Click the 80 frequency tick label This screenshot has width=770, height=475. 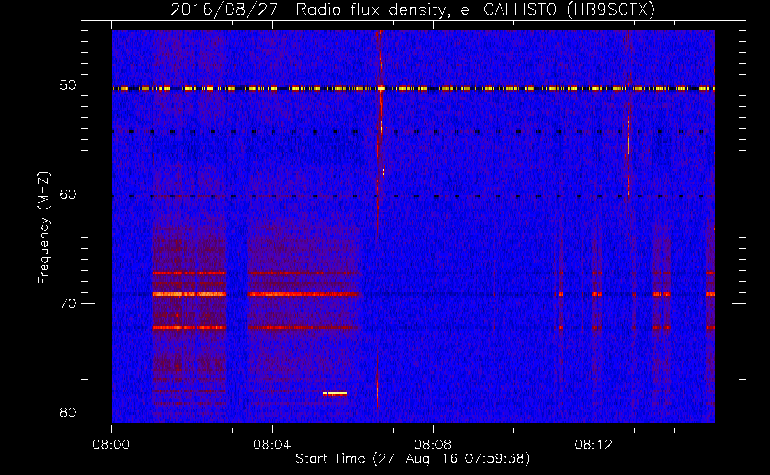[68, 412]
